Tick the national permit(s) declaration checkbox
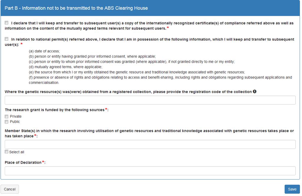The image size is (302, 196). 6,39
